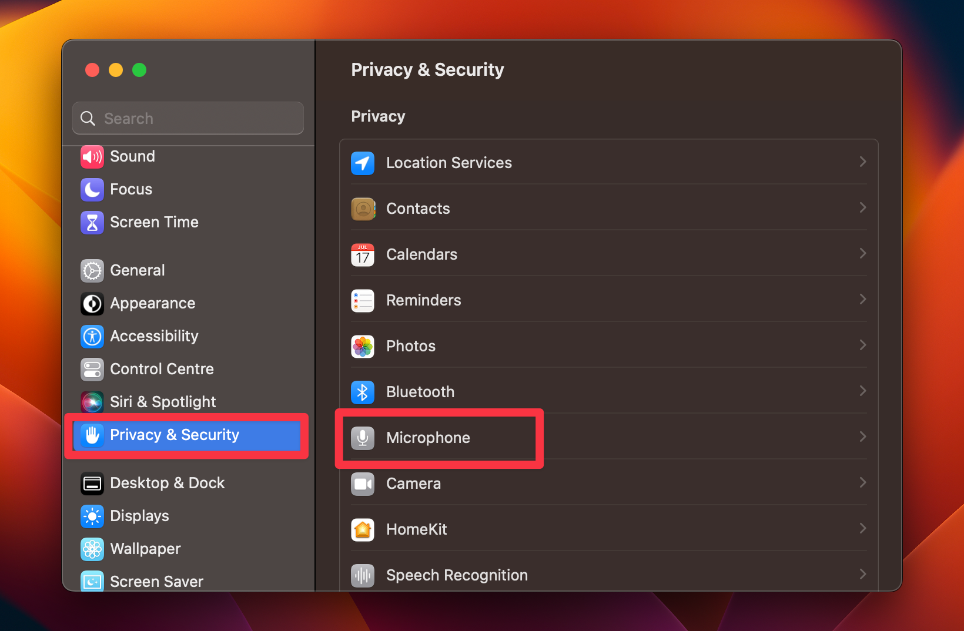Image resolution: width=964 pixels, height=631 pixels.
Task: Select the Wallpaper icon in sidebar
Action: pyautogui.click(x=92, y=549)
